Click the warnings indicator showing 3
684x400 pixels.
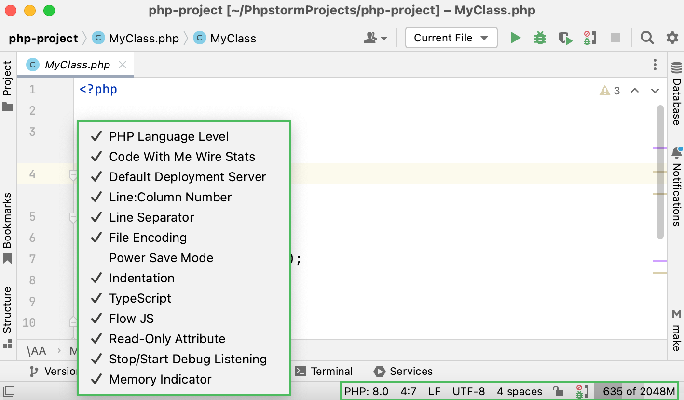pos(610,91)
